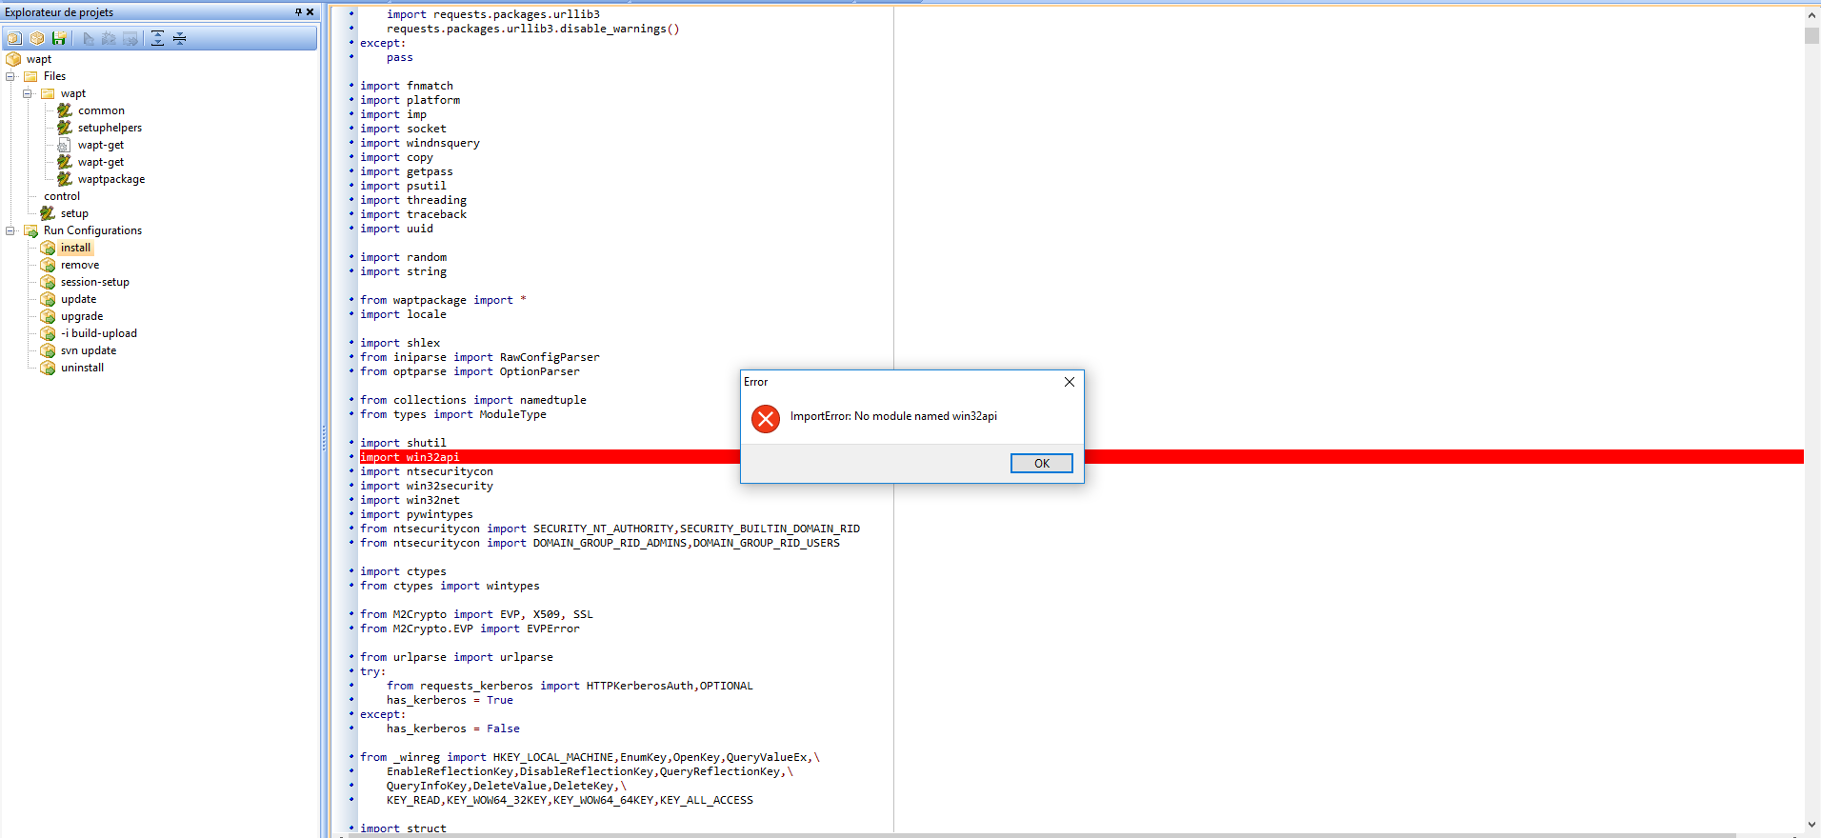Screen dimensions: 1821x838
Task: Open the waptpackage Python file
Action: coord(111,179)
